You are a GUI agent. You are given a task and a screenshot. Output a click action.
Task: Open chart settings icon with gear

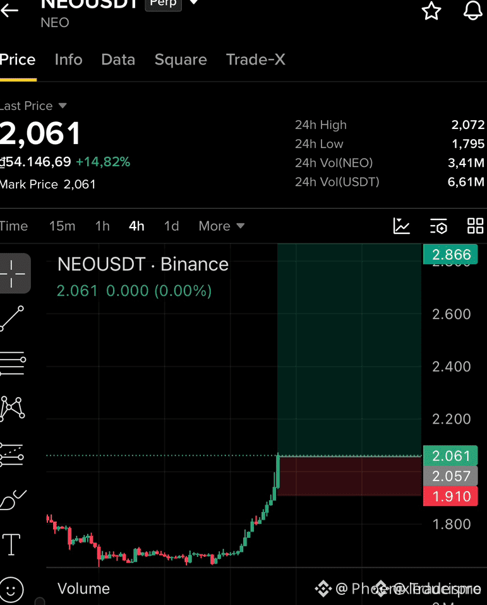point(438,226)
